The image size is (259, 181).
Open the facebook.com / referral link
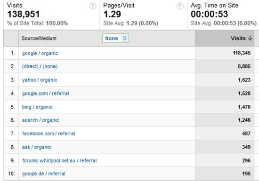click(49, 134)
